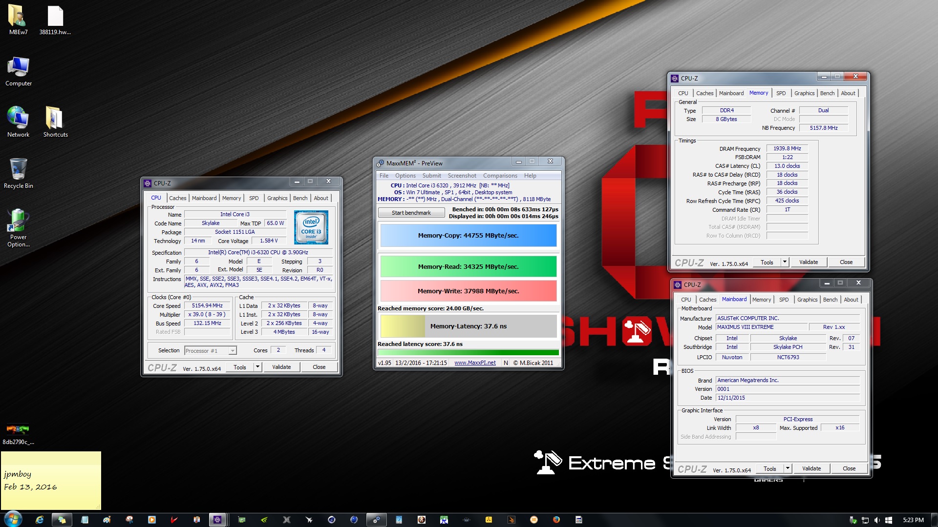This screenshot has height=527, width=938.
Task: Click Core Speed value 5154.94 MHz
Action: [207, 305]
